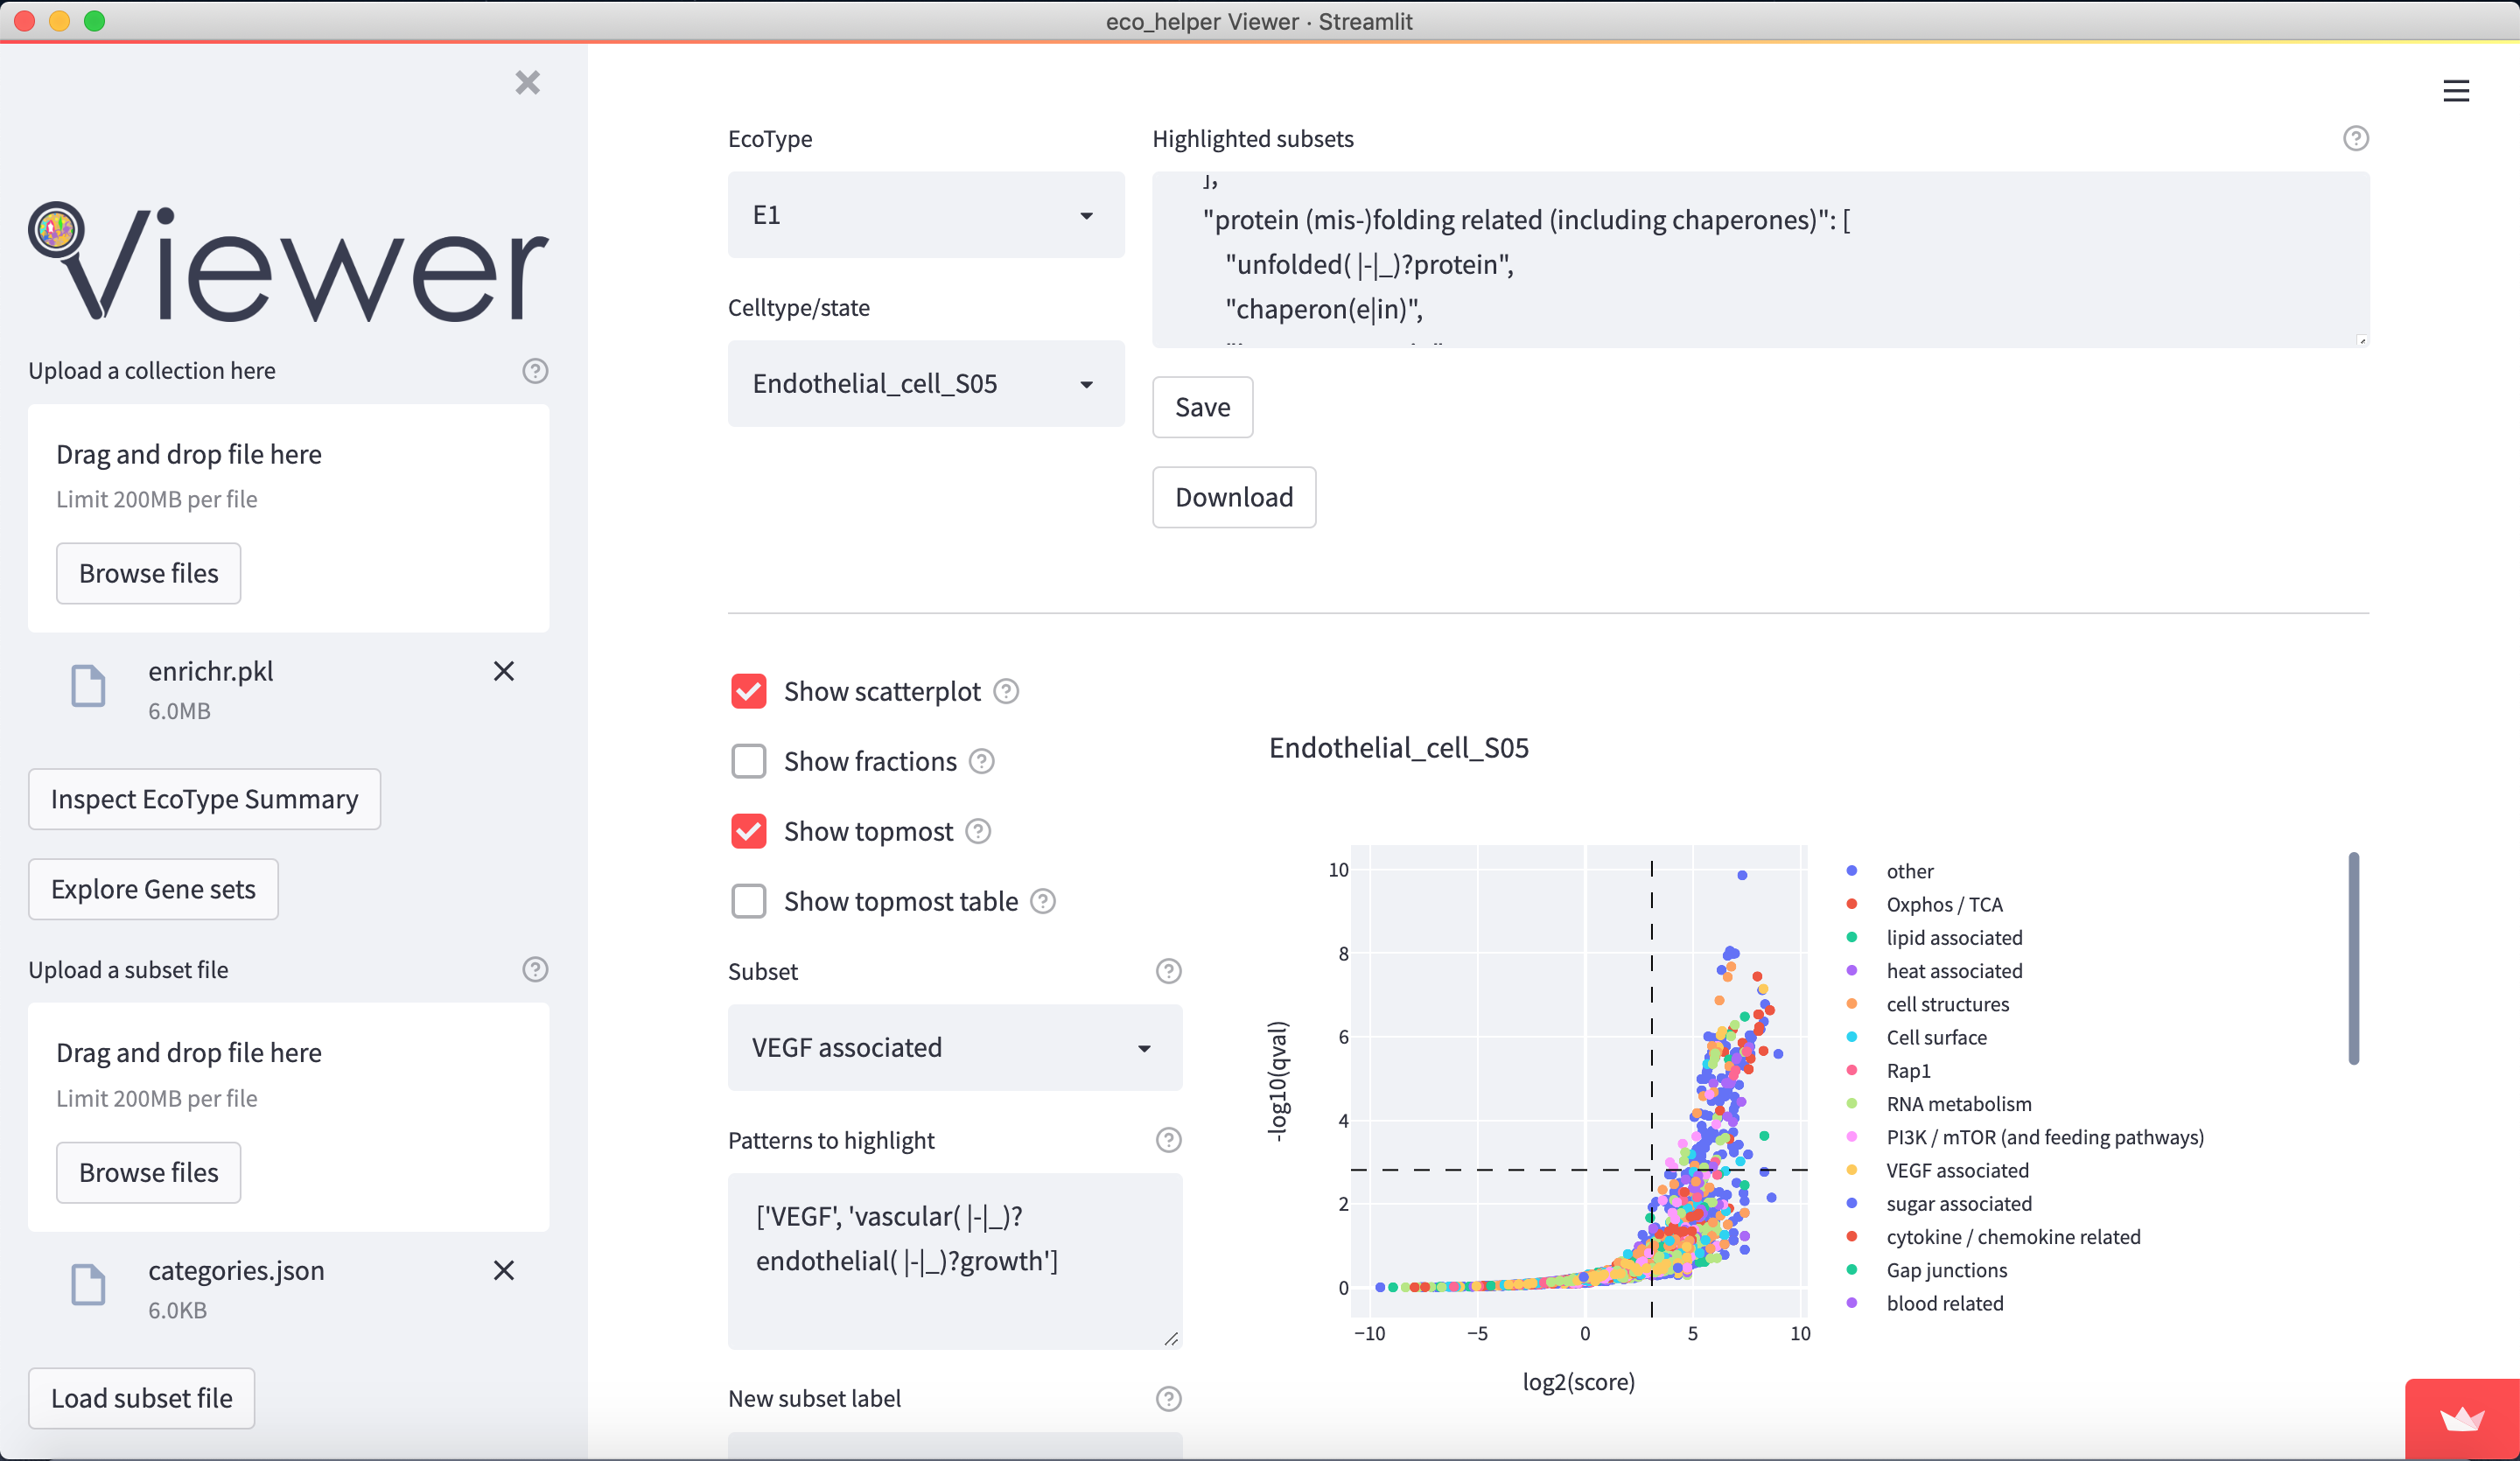Click help icon beside Highlighted subsets
Viewport: 2520px width, 1461px height.
pos(2355,138)
